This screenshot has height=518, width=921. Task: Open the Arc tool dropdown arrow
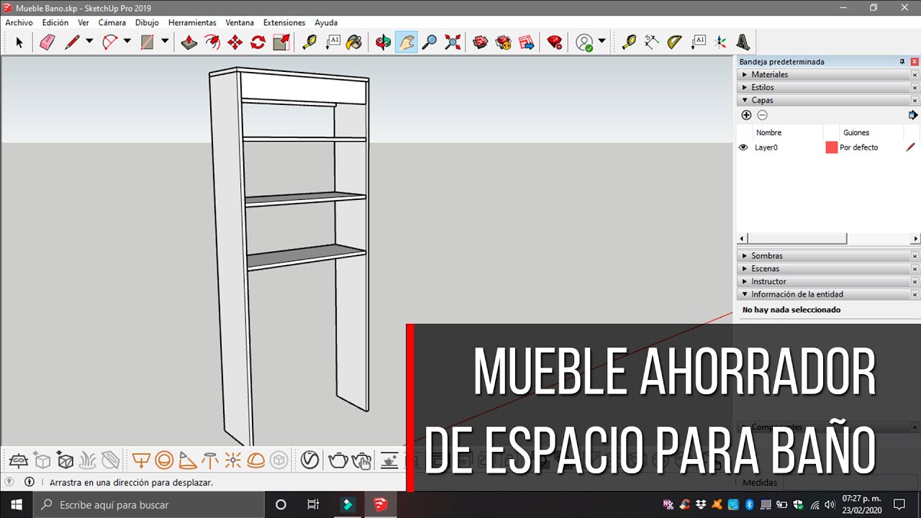pyautogui.click(x=127, y=42)
